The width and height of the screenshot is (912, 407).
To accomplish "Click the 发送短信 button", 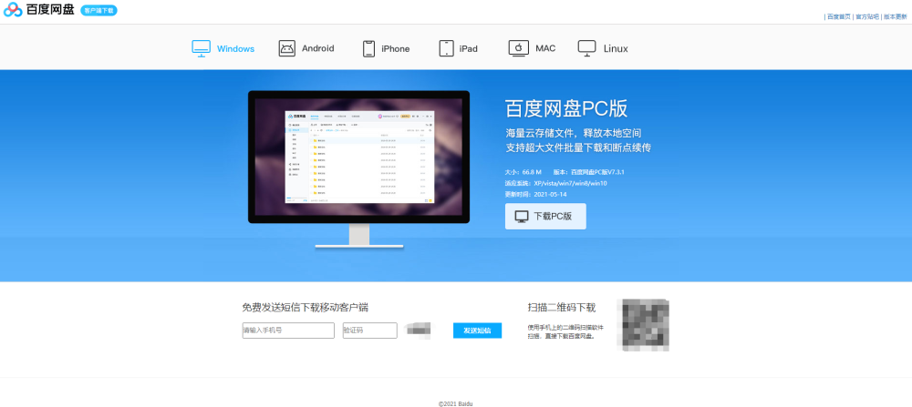I will point(478,331).
